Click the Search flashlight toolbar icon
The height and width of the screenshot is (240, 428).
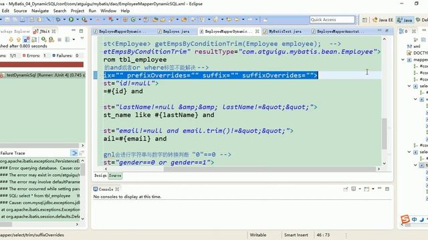coord(171,19)
